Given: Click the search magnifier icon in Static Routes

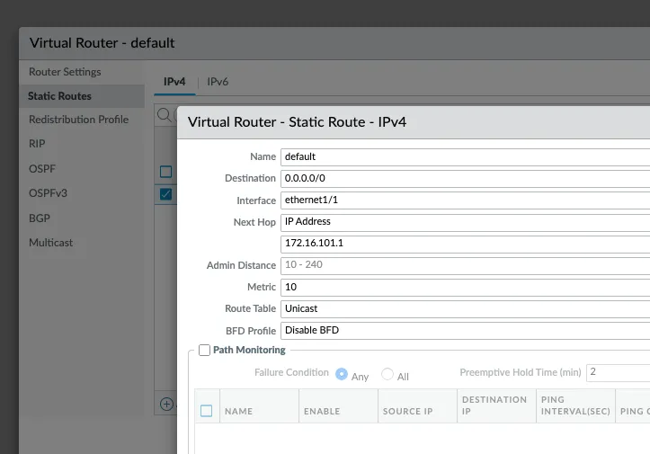Looking at the screenshot, I should 165,115.
